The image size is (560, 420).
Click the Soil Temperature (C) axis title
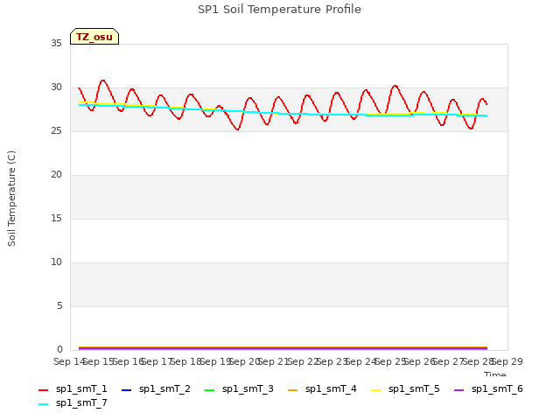tap(11, 199)
